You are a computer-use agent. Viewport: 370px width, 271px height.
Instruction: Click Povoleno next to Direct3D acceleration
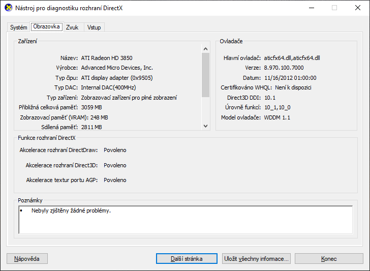pos(115,165)
